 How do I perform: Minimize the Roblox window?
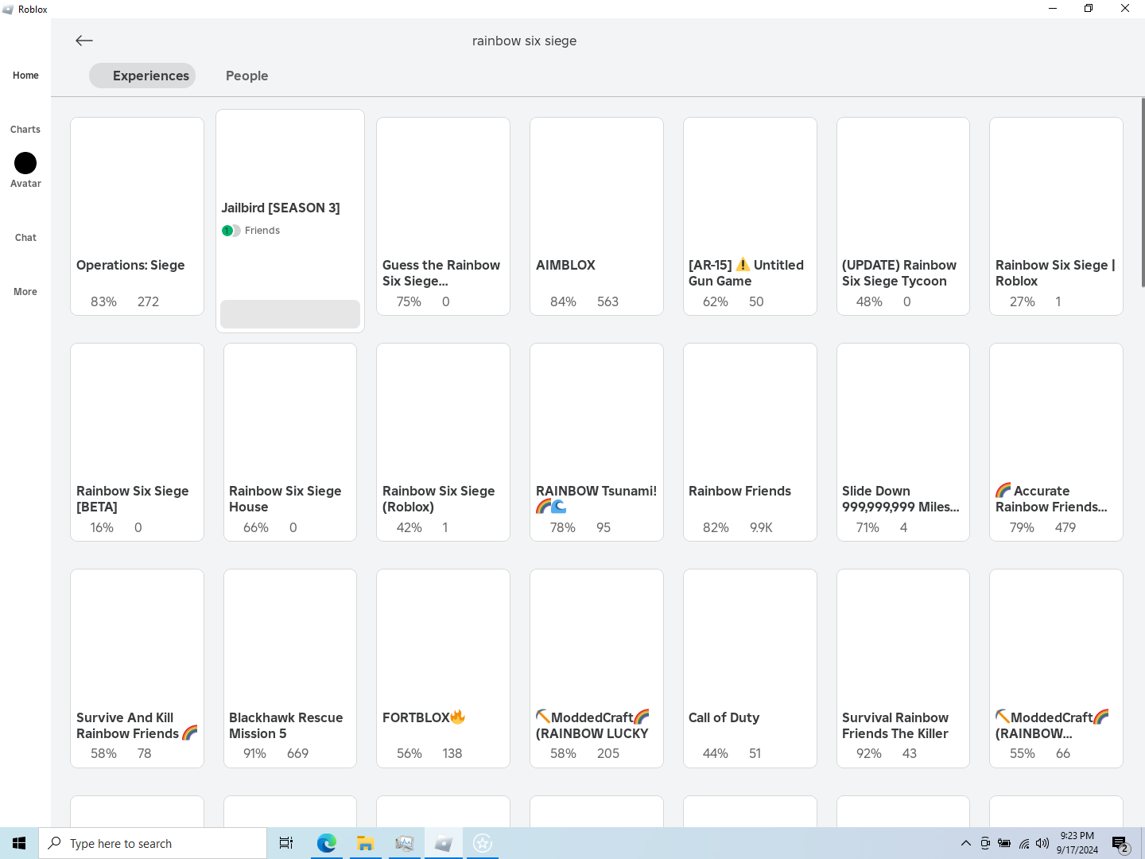point(1053,9)
